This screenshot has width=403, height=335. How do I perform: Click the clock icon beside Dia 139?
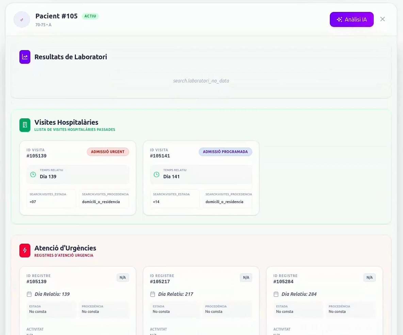[x=33, y=174]
